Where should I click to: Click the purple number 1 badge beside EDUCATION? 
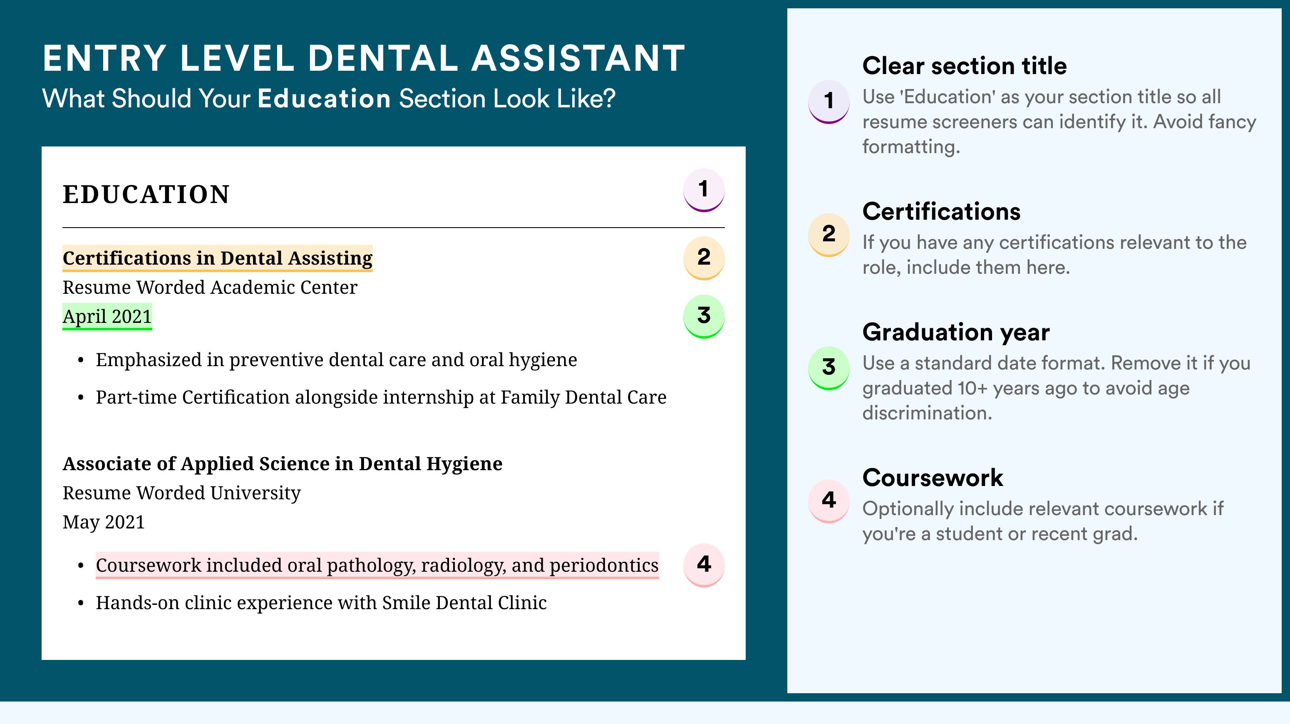(x=704, y=190)
